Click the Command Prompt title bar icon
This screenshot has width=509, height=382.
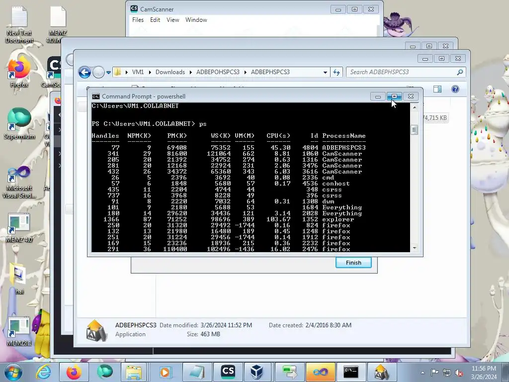[x=96, y=96]
